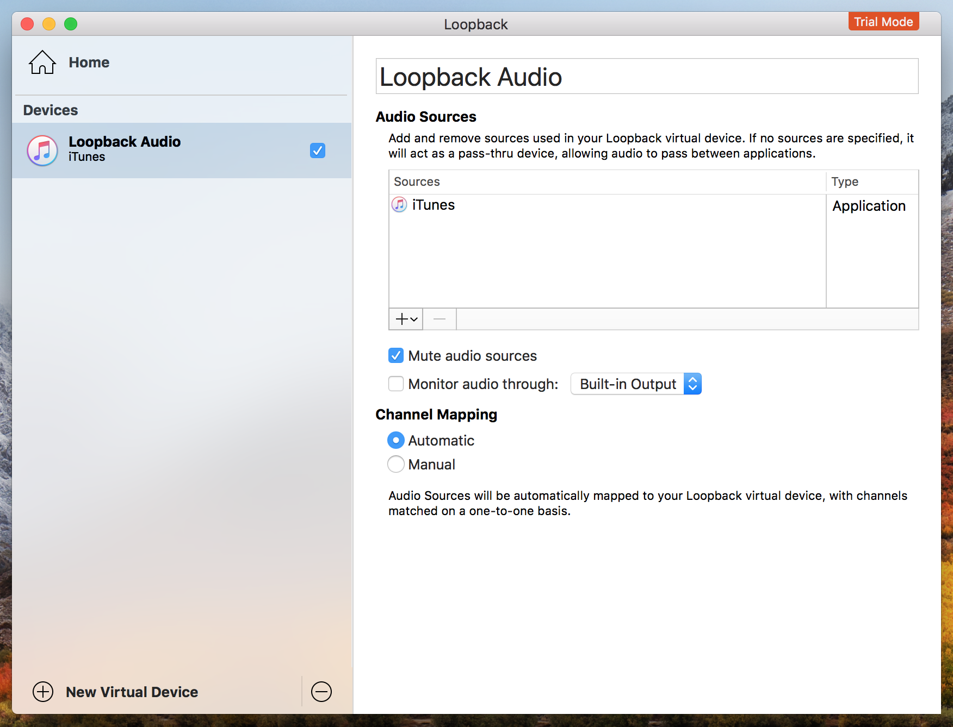Click the Home house icon
The image size is (953, 727).
pos(42,62)
